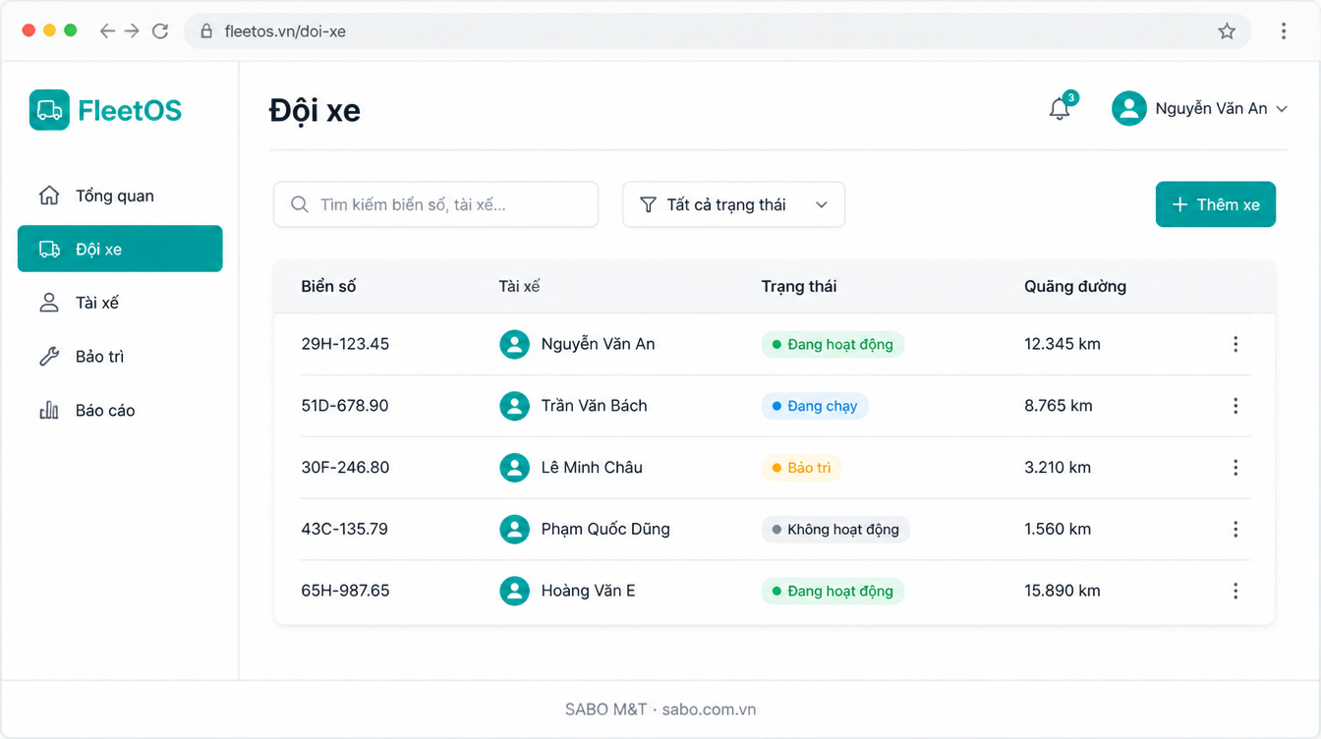
Task: Click driver name Phạm Quốc Dũng
Action: 605,530
